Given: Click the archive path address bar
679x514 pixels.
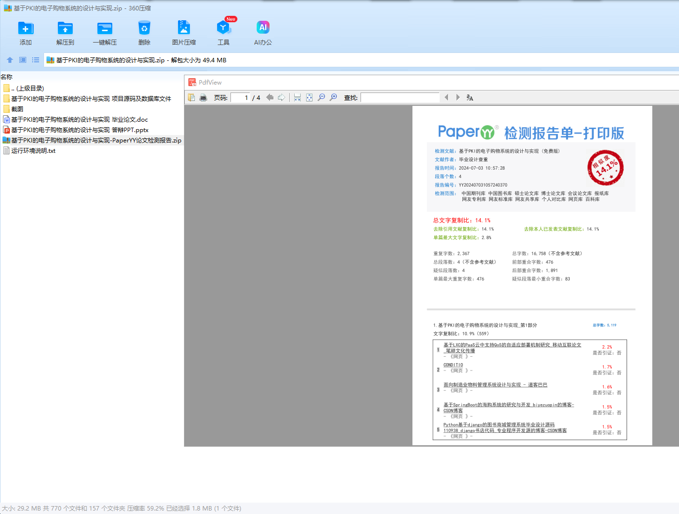Looking at the screenshot, I should [x=361, y=60].
